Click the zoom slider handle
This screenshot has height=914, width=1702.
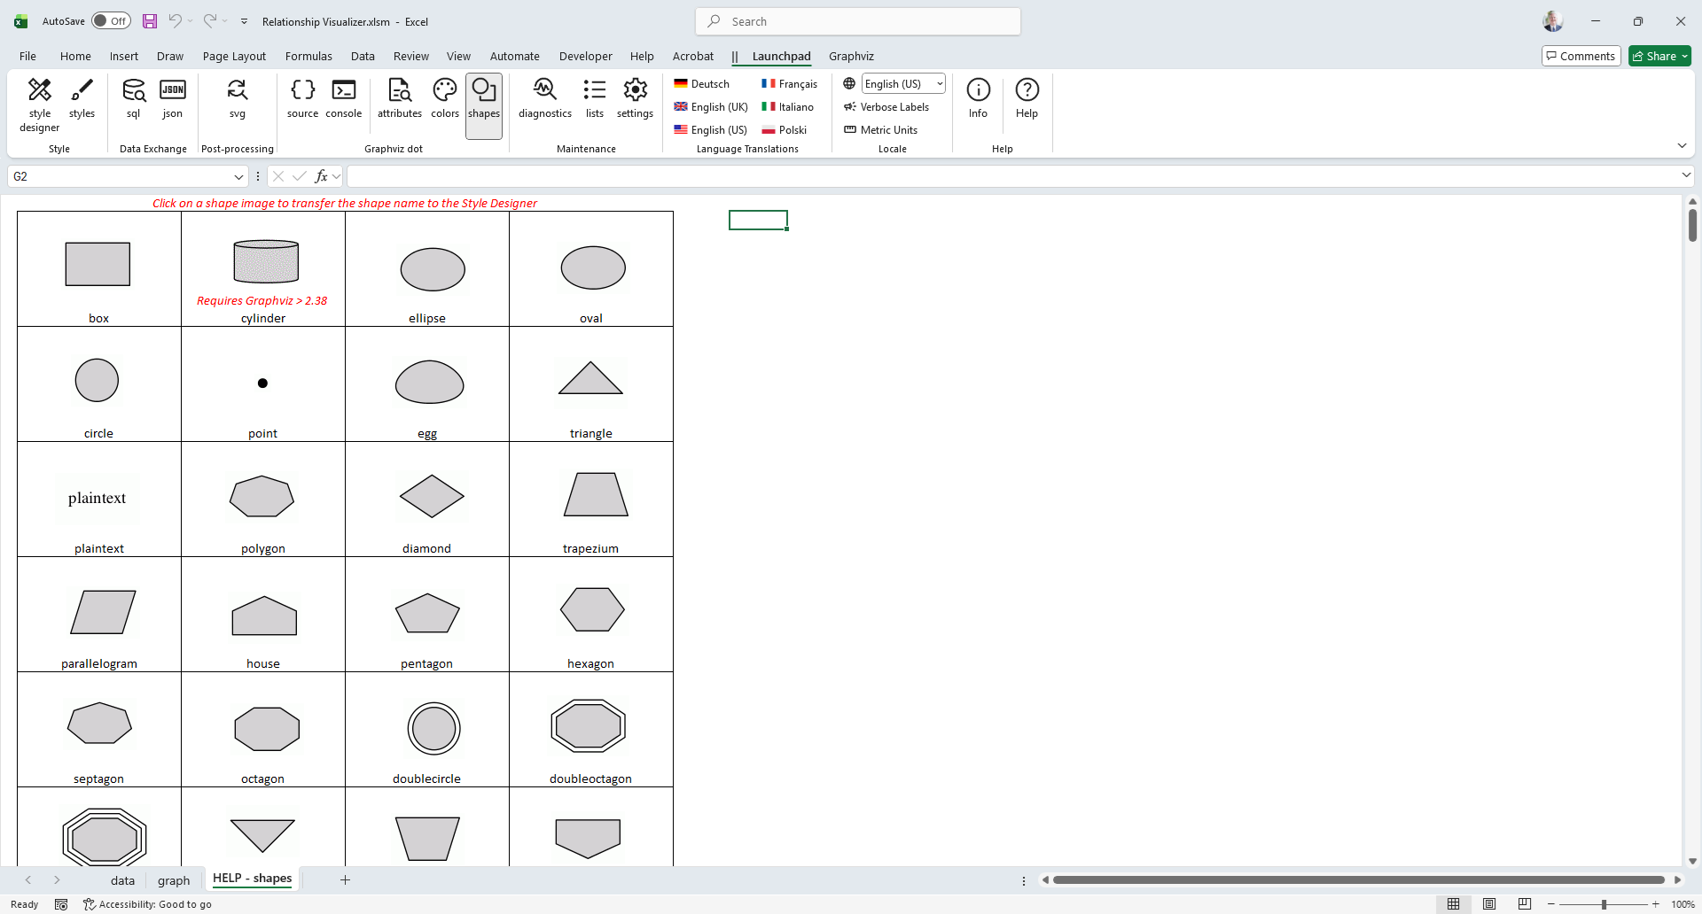[1604, 904]
